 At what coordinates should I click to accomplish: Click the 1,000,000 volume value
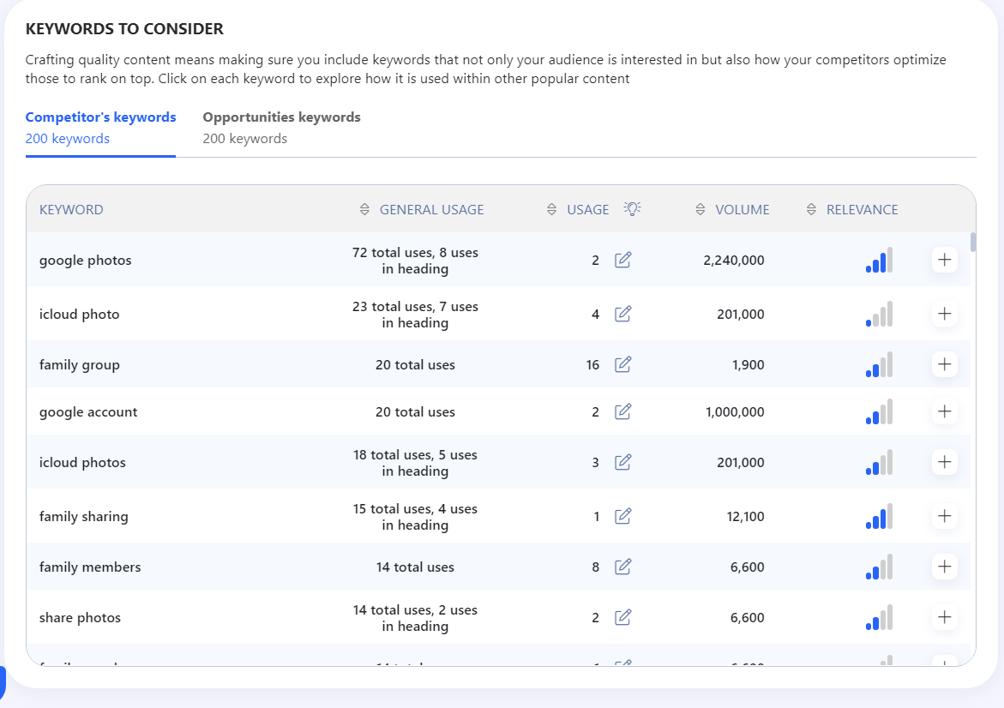point(735,411)
